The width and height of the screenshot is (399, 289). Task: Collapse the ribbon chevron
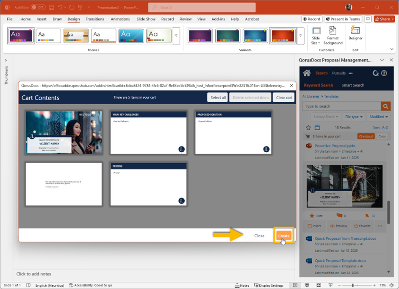pyautogui.click(x=392, y=49)
